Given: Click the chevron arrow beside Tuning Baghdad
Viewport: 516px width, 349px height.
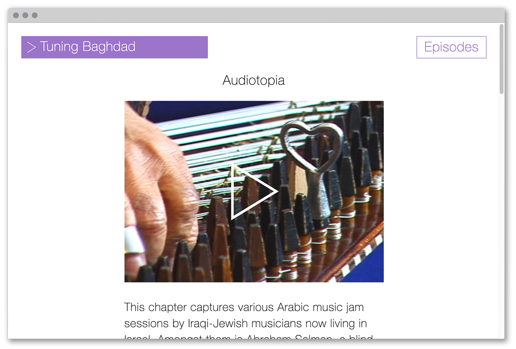Looking at the screenshot, I should [31, 47].
